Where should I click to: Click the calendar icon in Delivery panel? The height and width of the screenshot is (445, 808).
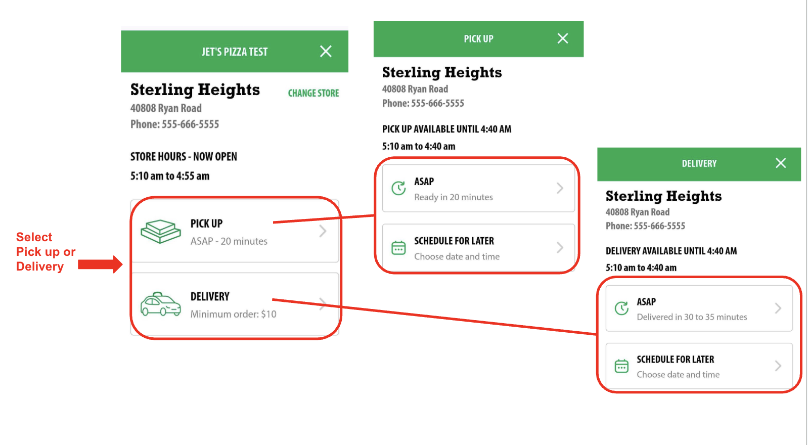click(621, 366)
